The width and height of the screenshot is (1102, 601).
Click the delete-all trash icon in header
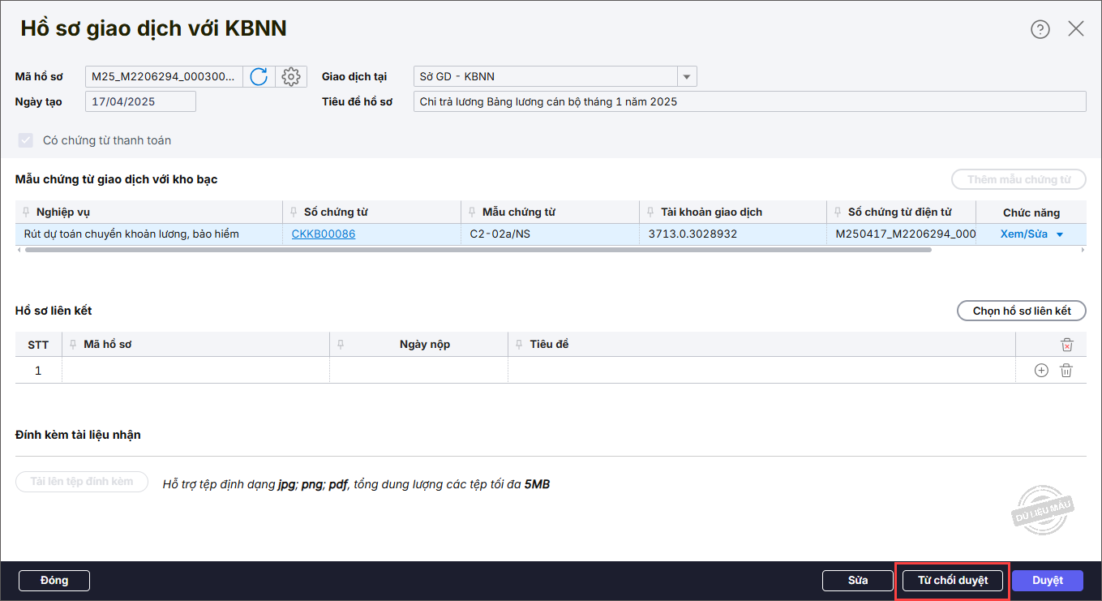[1066, 345]
